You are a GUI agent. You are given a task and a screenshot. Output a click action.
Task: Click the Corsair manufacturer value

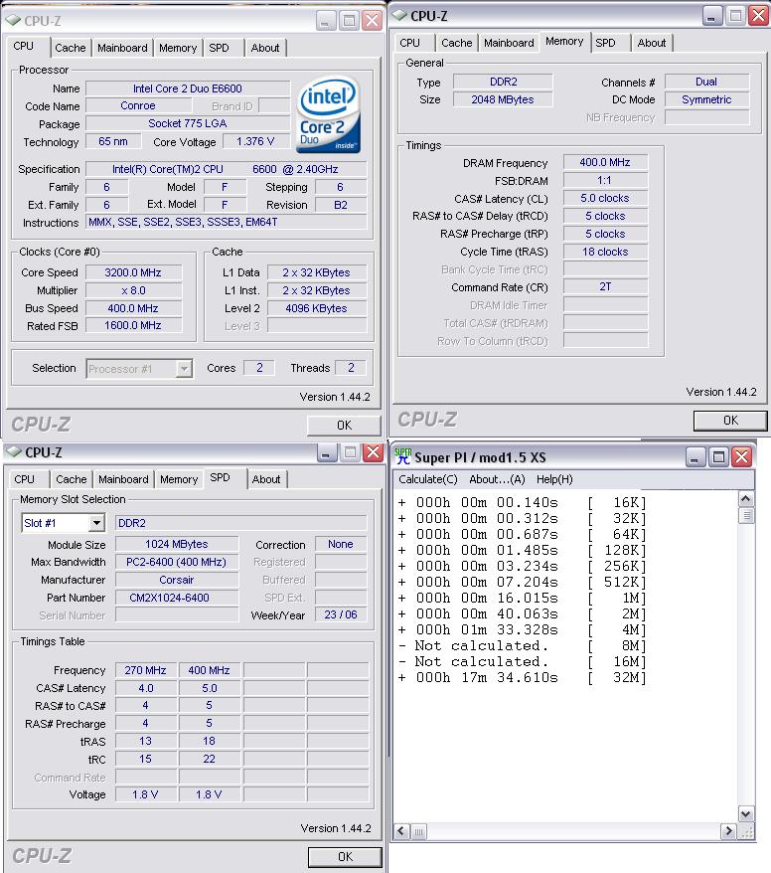[x=176, y=580]
